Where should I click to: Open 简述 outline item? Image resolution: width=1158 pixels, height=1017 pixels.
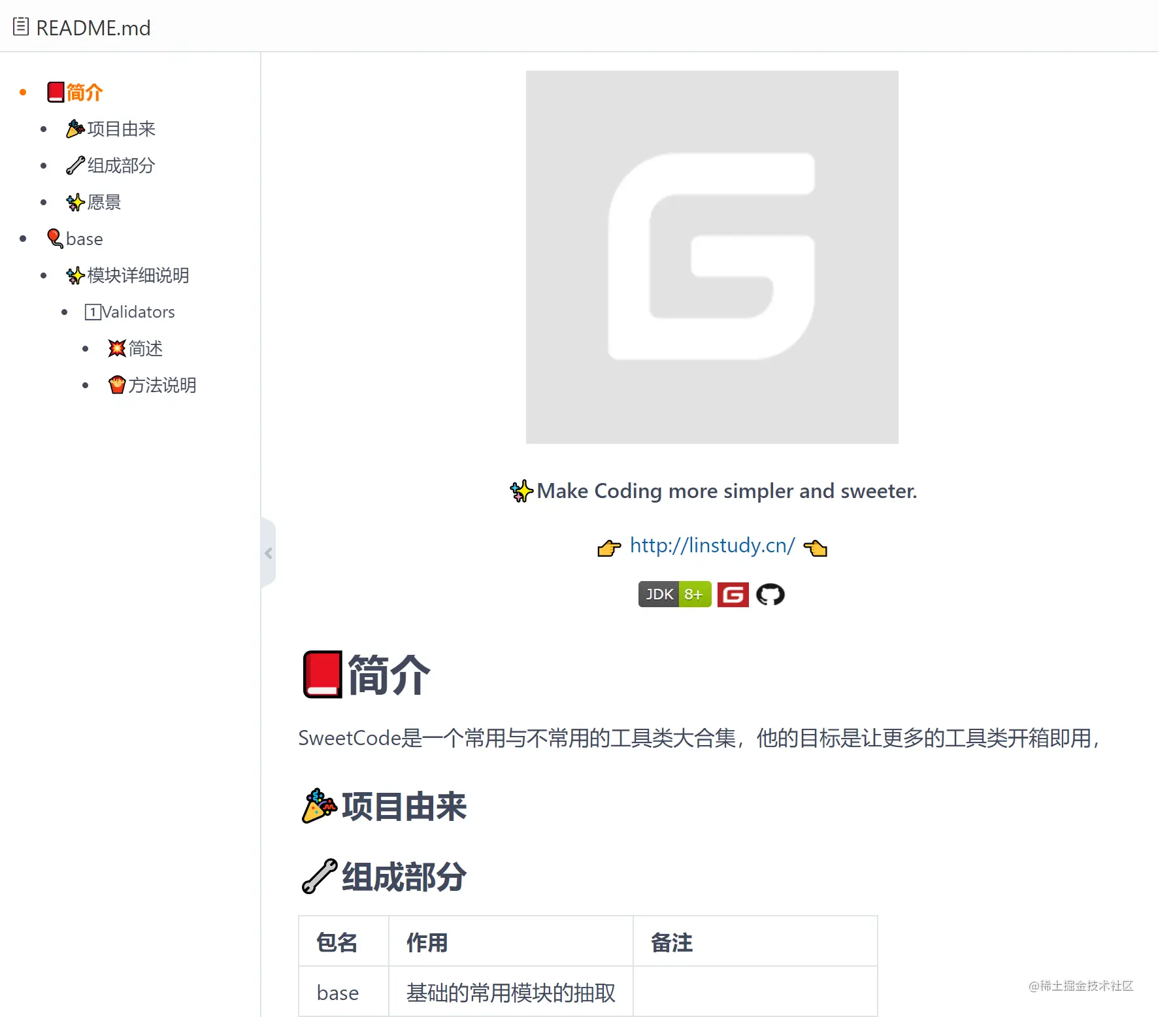135,348
